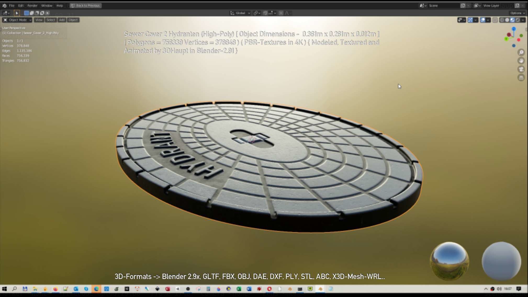Click the HDRI preview mirror sphere
This screenshot has width=528, height=297.
pos(449,261)
